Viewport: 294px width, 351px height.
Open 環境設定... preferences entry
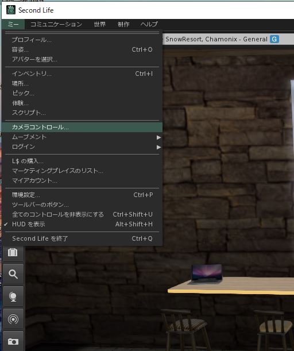[82, 195]
